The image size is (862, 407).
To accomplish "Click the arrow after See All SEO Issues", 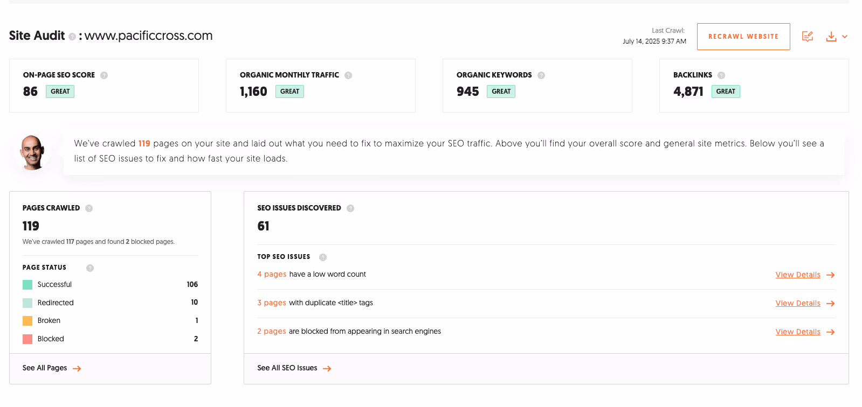I will pos(327,369).
